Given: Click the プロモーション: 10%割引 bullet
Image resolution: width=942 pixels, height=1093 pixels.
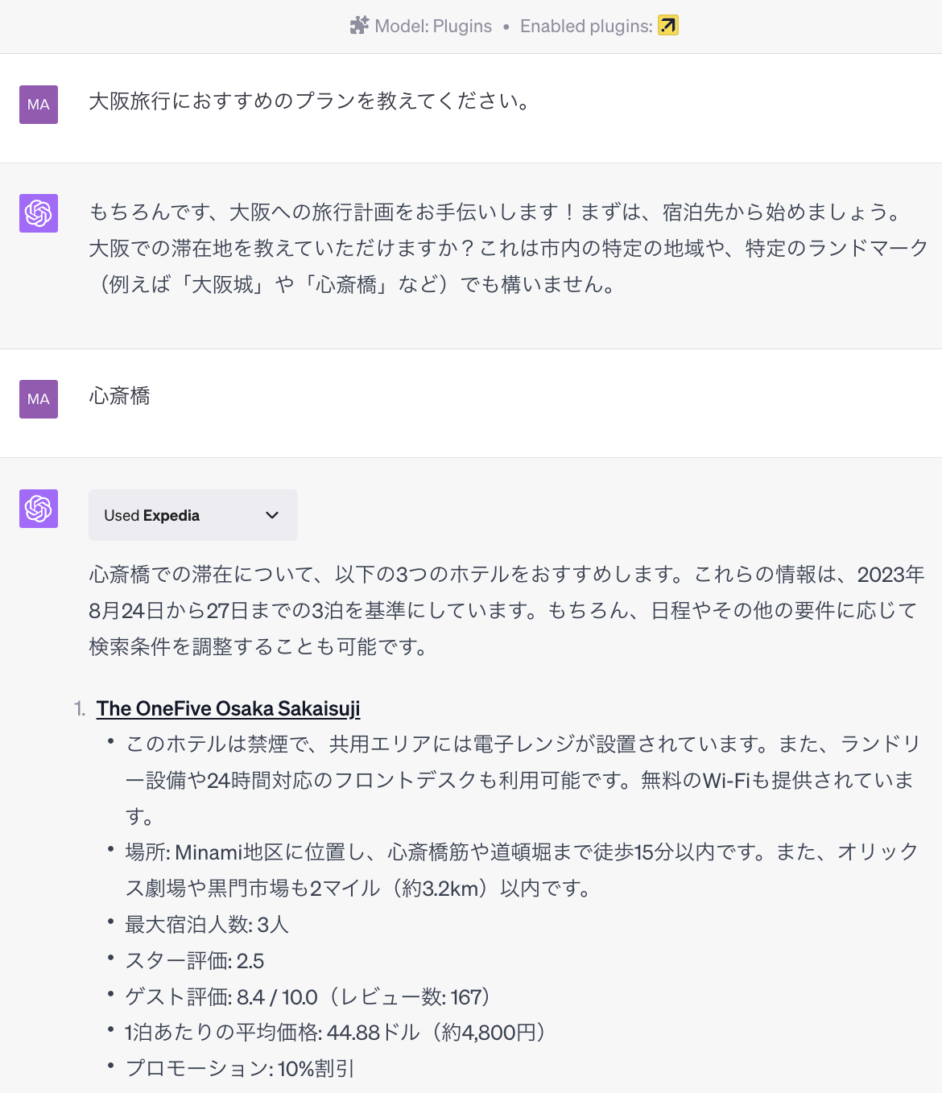Looking at the screenshot, I should (240, 1068).
